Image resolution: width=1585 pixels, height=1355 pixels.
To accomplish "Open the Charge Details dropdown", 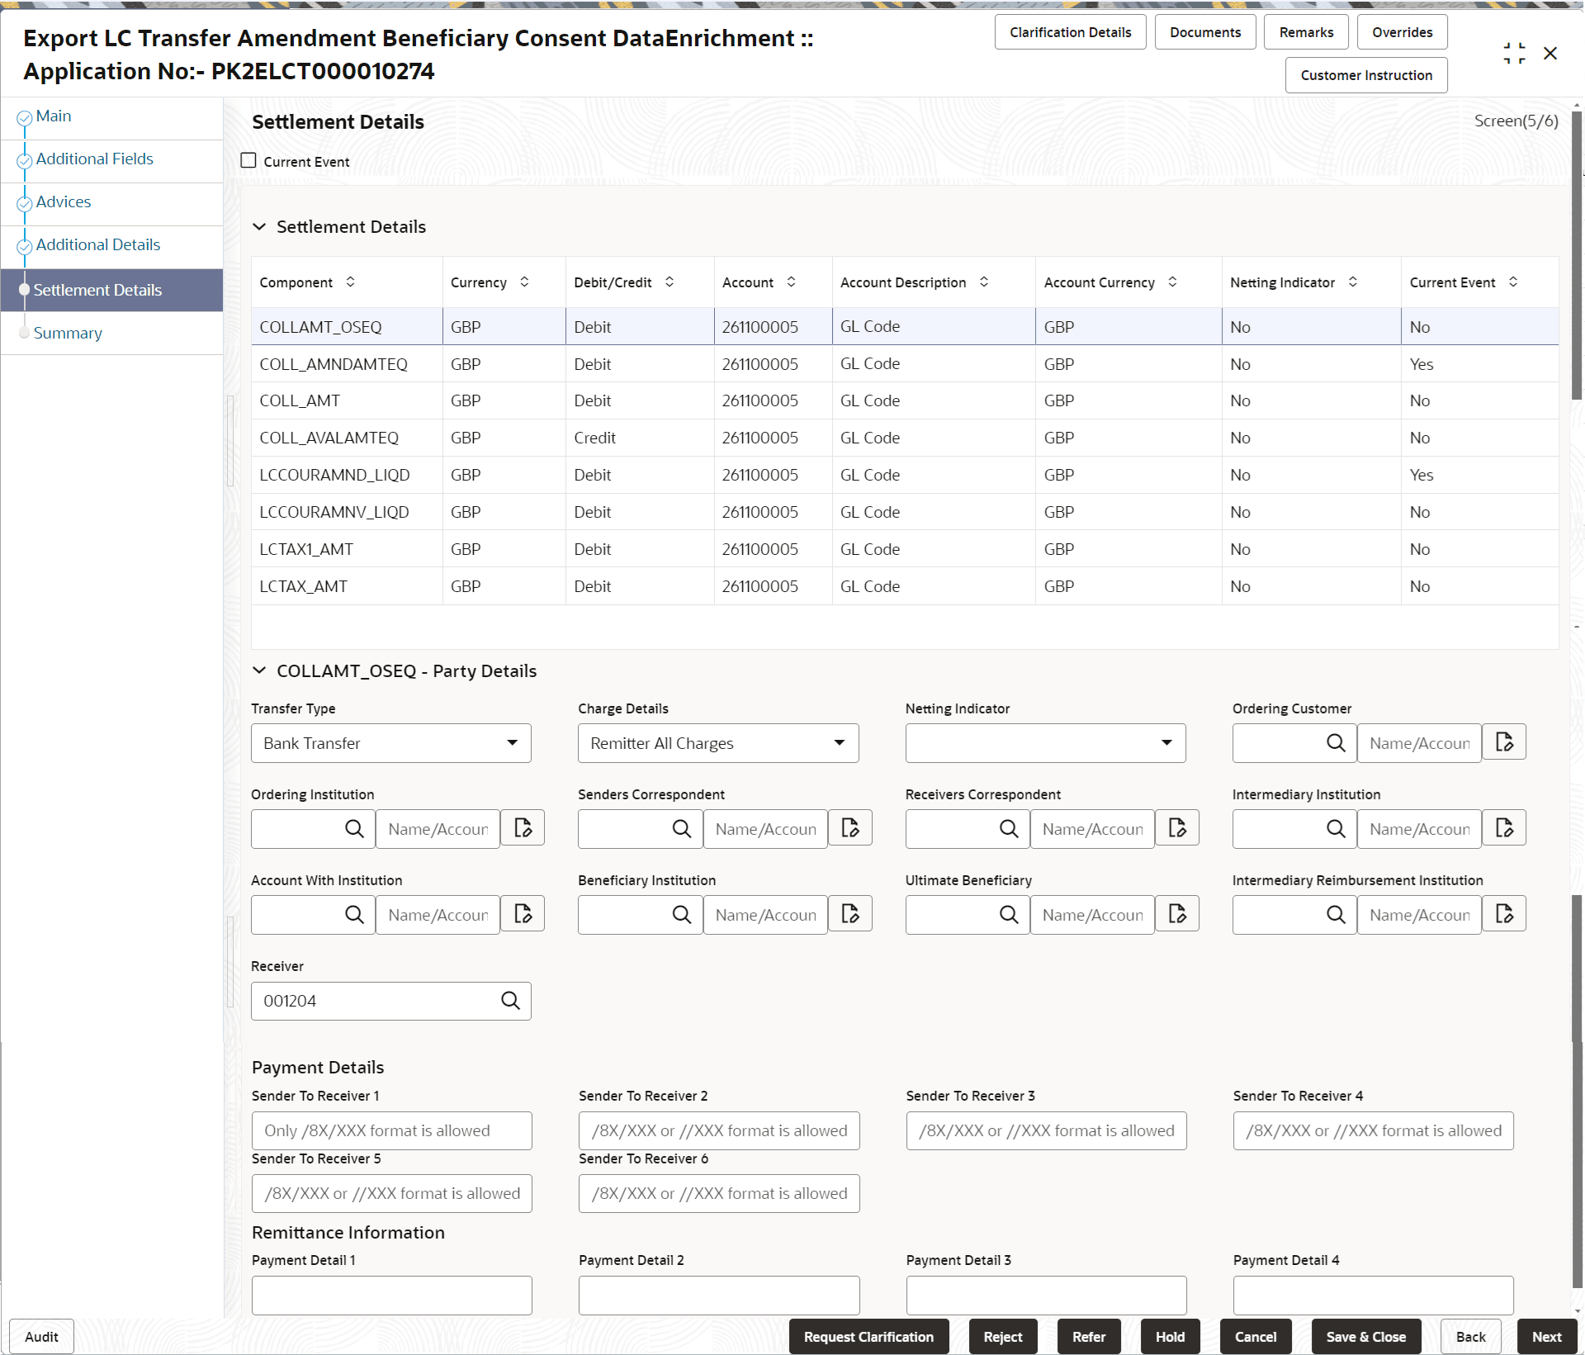I will (840, 742).
